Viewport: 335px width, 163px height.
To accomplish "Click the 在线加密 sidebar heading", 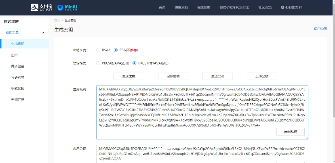I will (11, 21).
